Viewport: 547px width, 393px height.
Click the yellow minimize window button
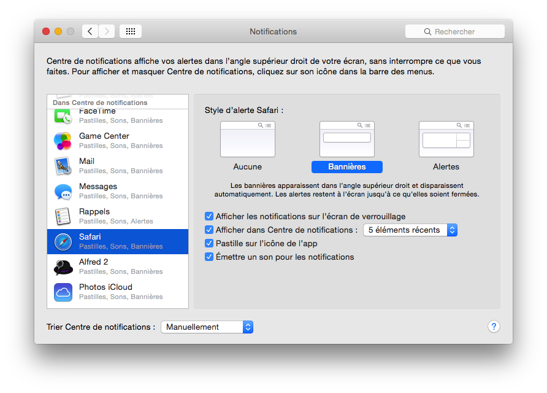click(58, 31)
